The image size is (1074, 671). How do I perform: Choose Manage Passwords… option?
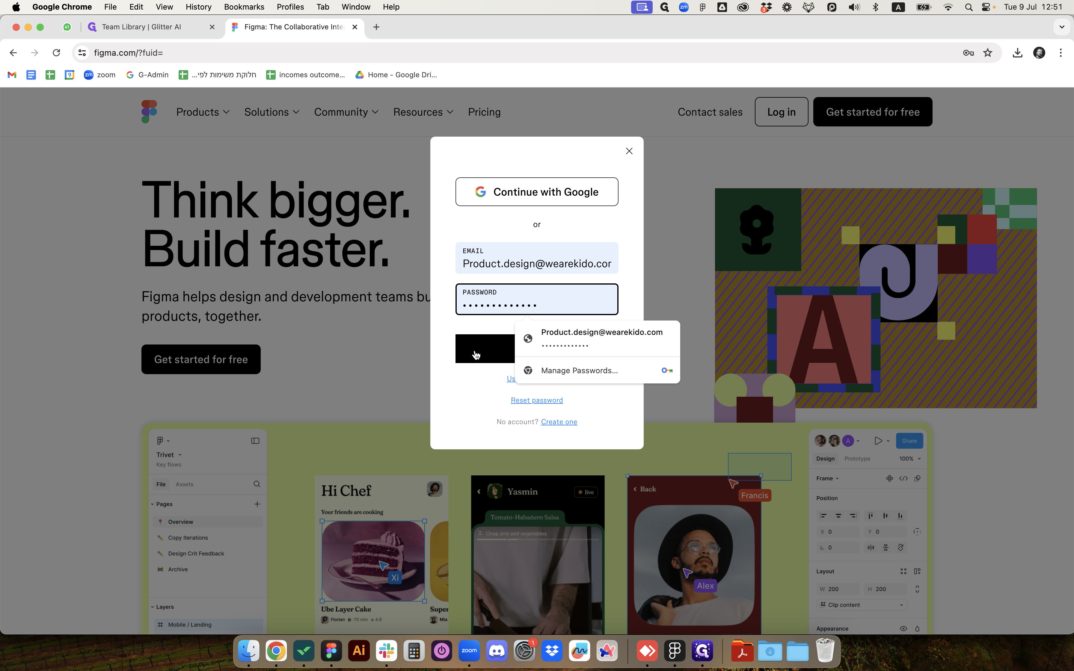pyautogui.click(x=597, y=370)
